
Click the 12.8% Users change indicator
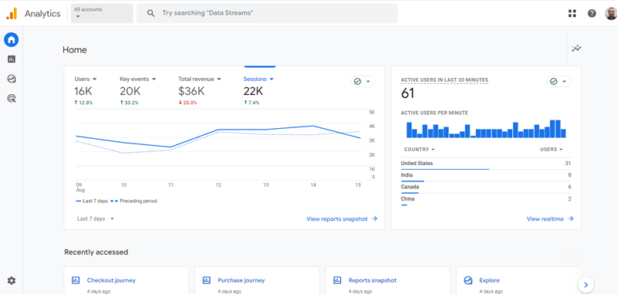83,103
